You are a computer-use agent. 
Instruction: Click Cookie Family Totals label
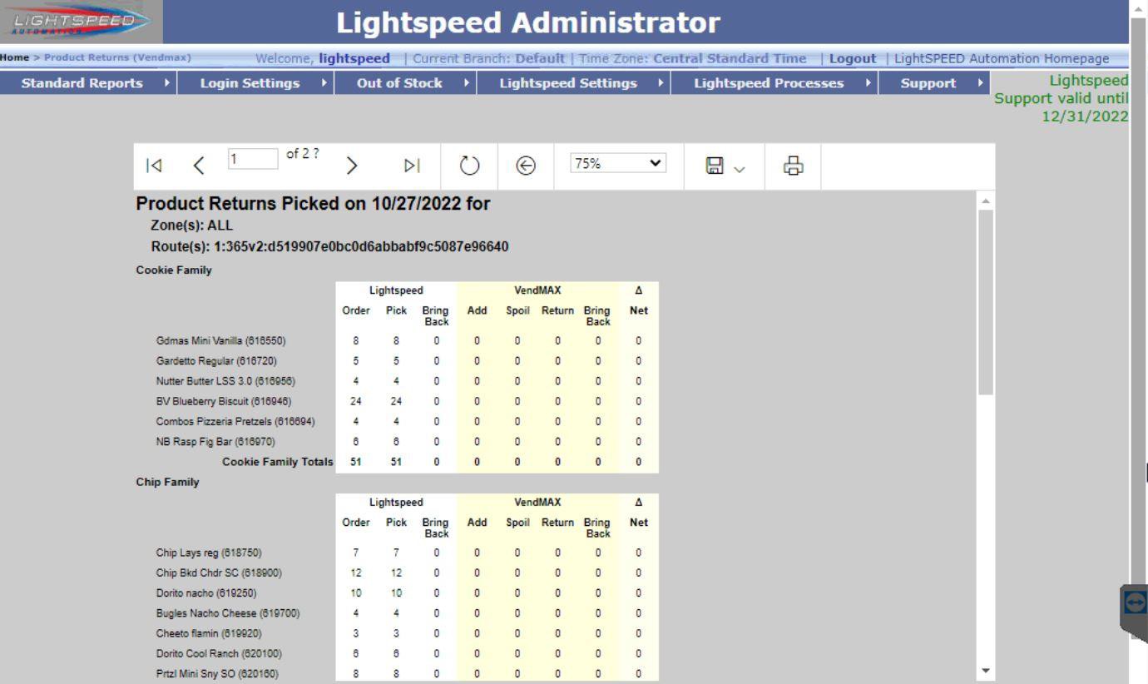(x=277, y=462)
